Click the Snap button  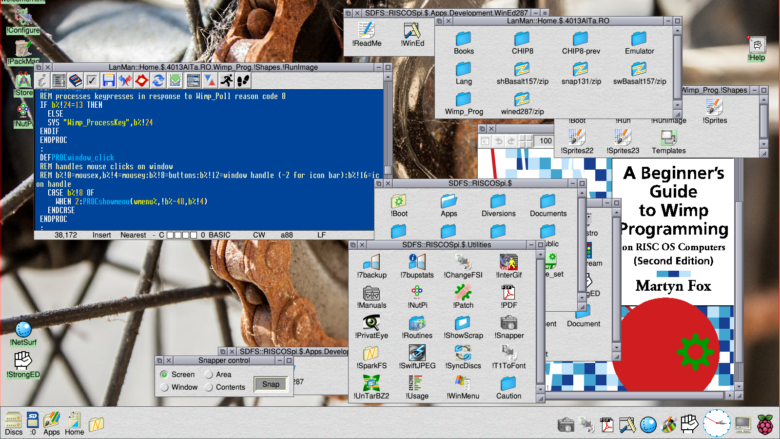(271, 384)
